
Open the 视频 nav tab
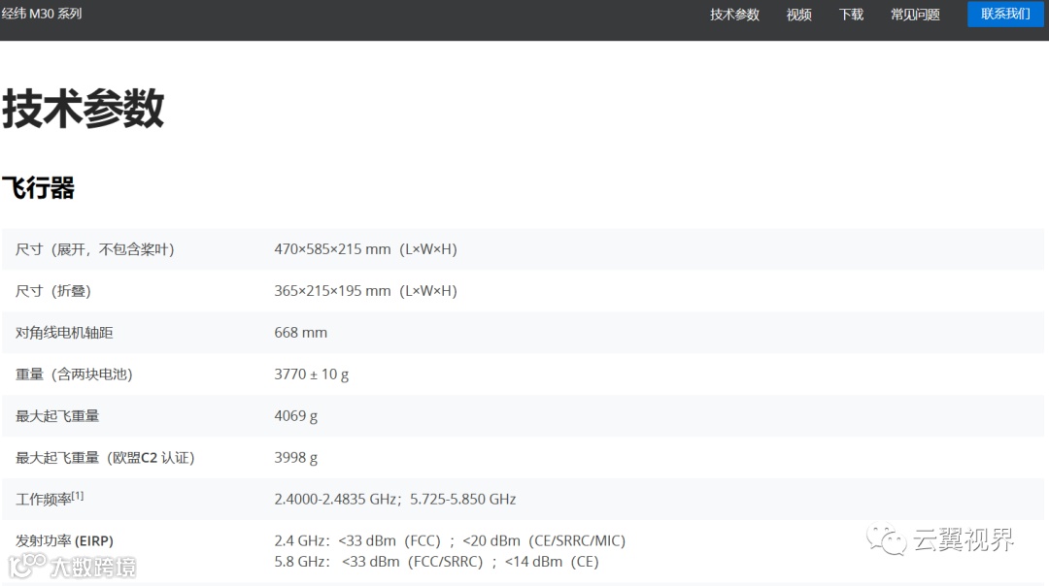[x=798, y=15]
